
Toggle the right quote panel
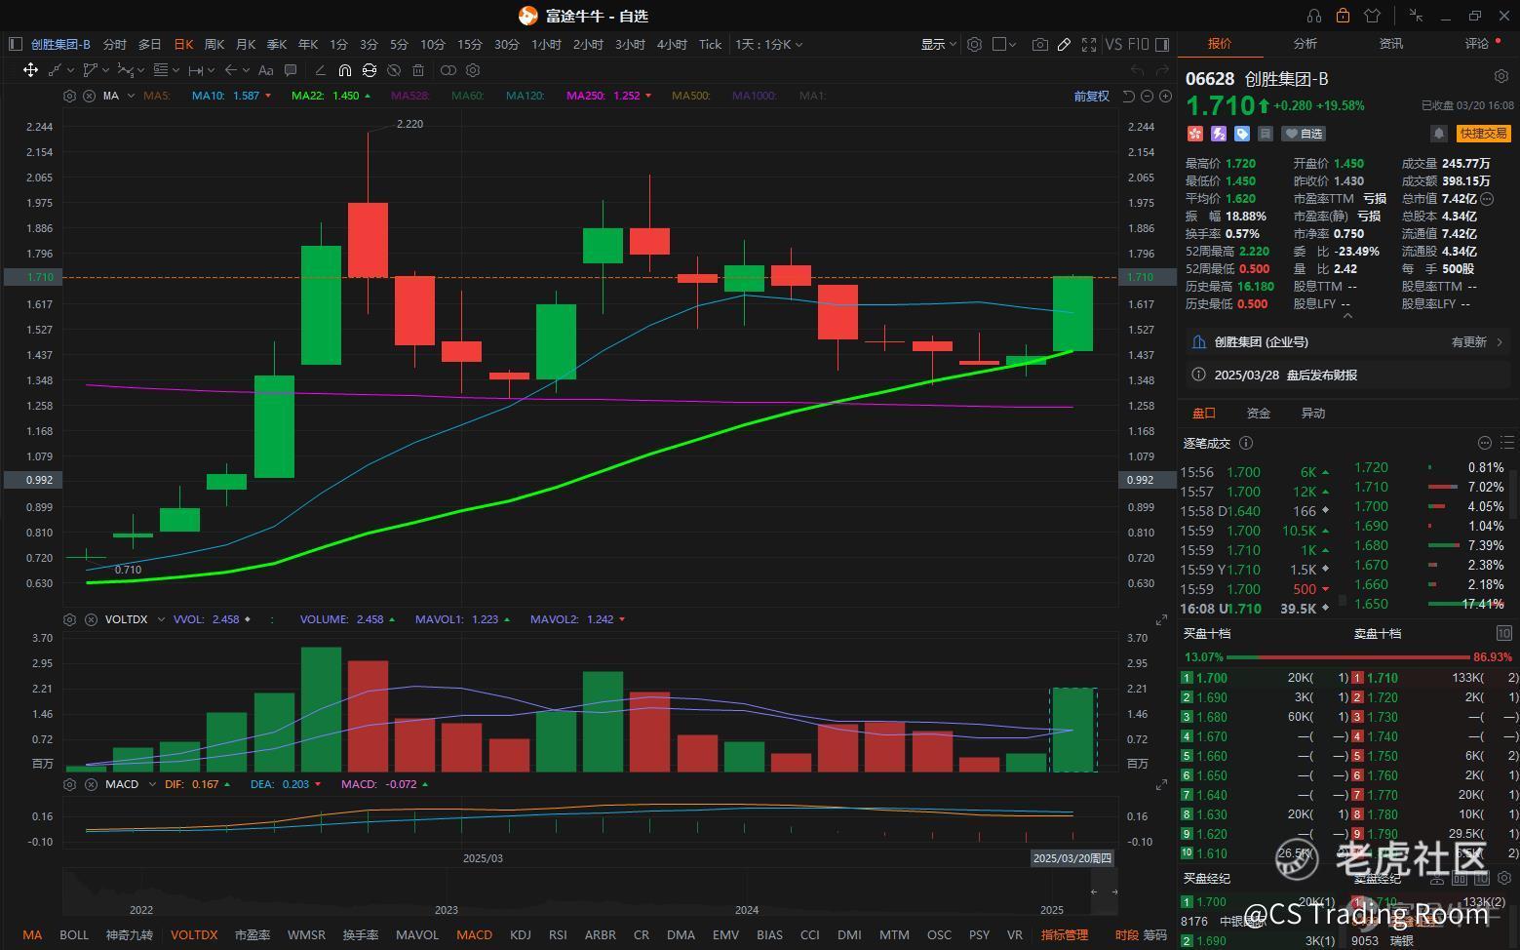(x=1161, y=44)
